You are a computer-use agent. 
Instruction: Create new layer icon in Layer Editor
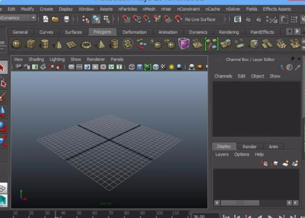click(285, 164)
